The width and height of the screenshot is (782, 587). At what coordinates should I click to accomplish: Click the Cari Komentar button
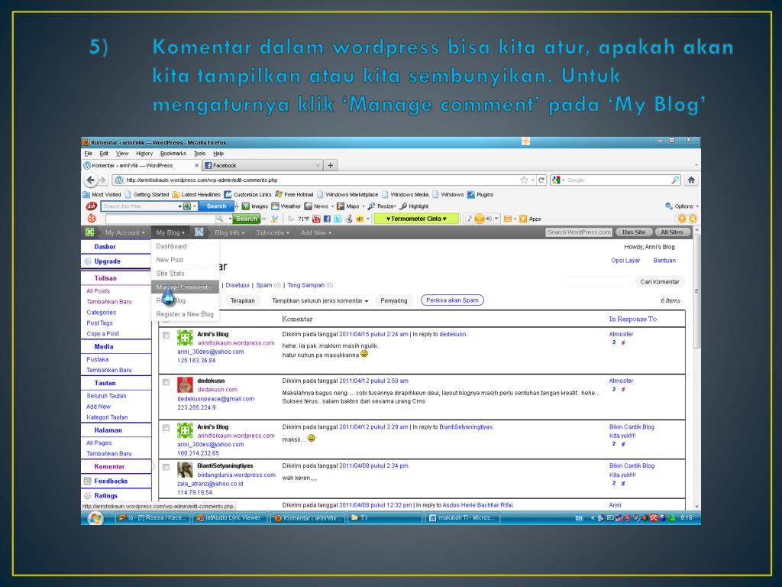(659, 282)
